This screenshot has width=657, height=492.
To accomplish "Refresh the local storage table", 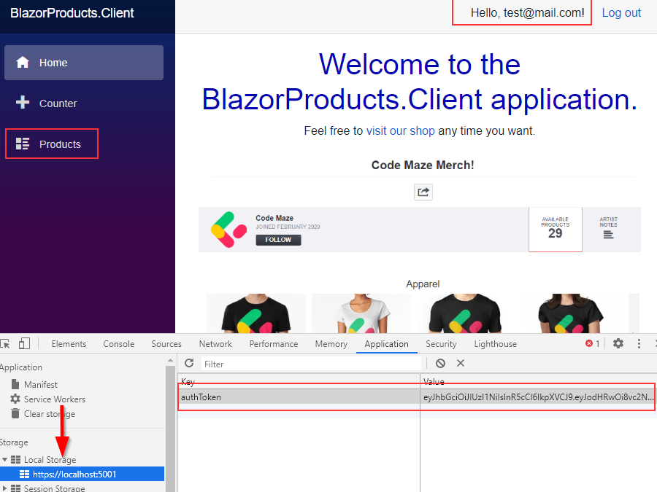I will tap(189, 363).
